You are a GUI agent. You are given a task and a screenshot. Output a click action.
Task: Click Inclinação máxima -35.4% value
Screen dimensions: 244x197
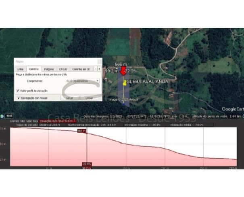(x=142, y=125)
